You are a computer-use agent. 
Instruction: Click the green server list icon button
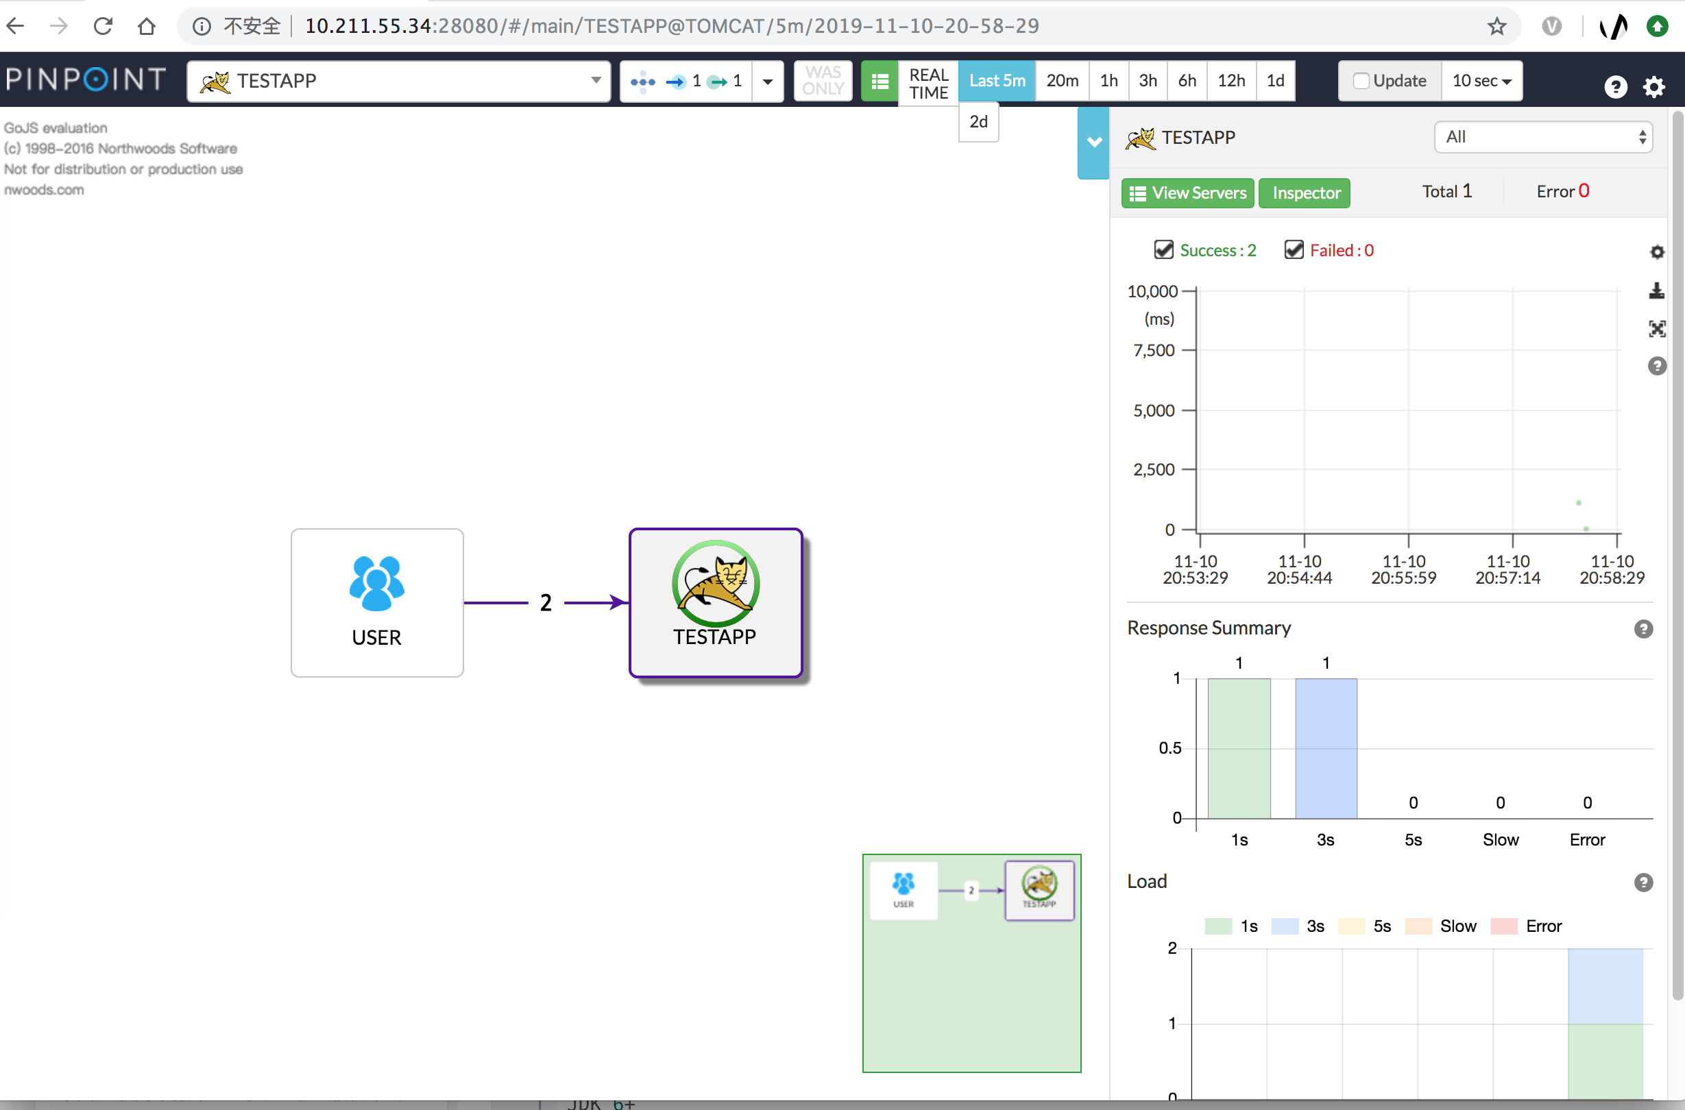pos(880,82)
